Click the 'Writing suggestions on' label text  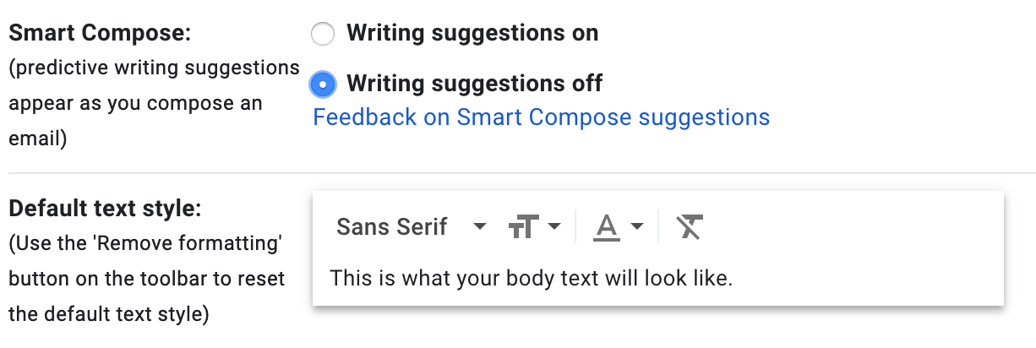click(472, 34)
